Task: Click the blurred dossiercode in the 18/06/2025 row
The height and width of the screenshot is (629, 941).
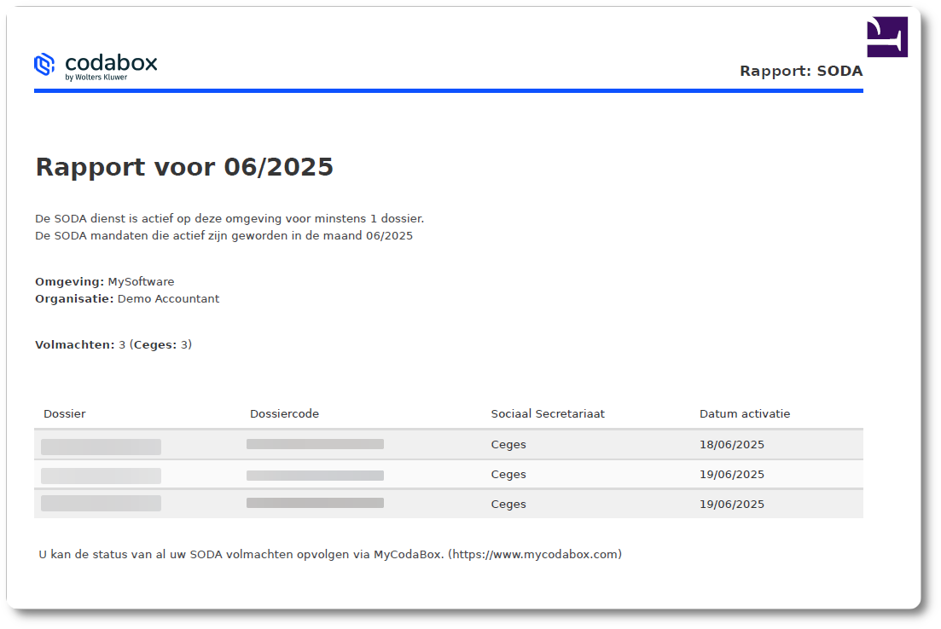Action: (315, 444)
